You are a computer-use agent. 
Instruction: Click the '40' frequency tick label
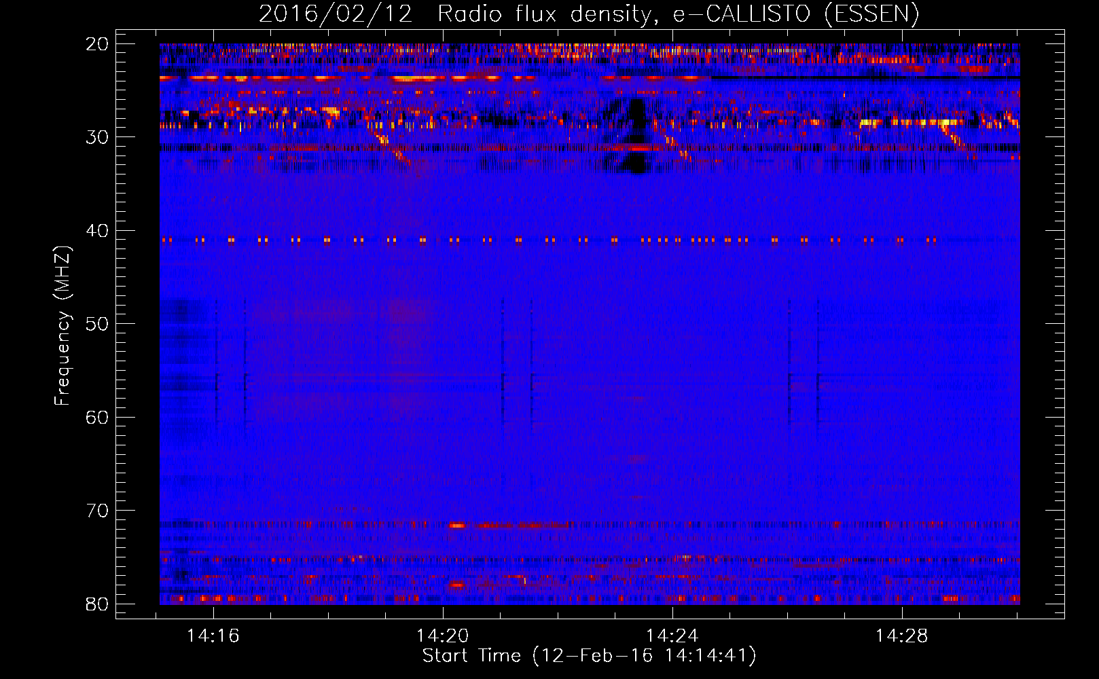(97, 231)
